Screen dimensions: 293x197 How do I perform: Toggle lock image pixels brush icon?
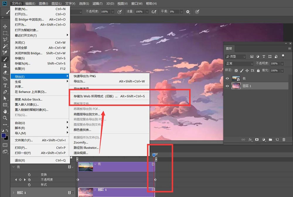point(242,70)
